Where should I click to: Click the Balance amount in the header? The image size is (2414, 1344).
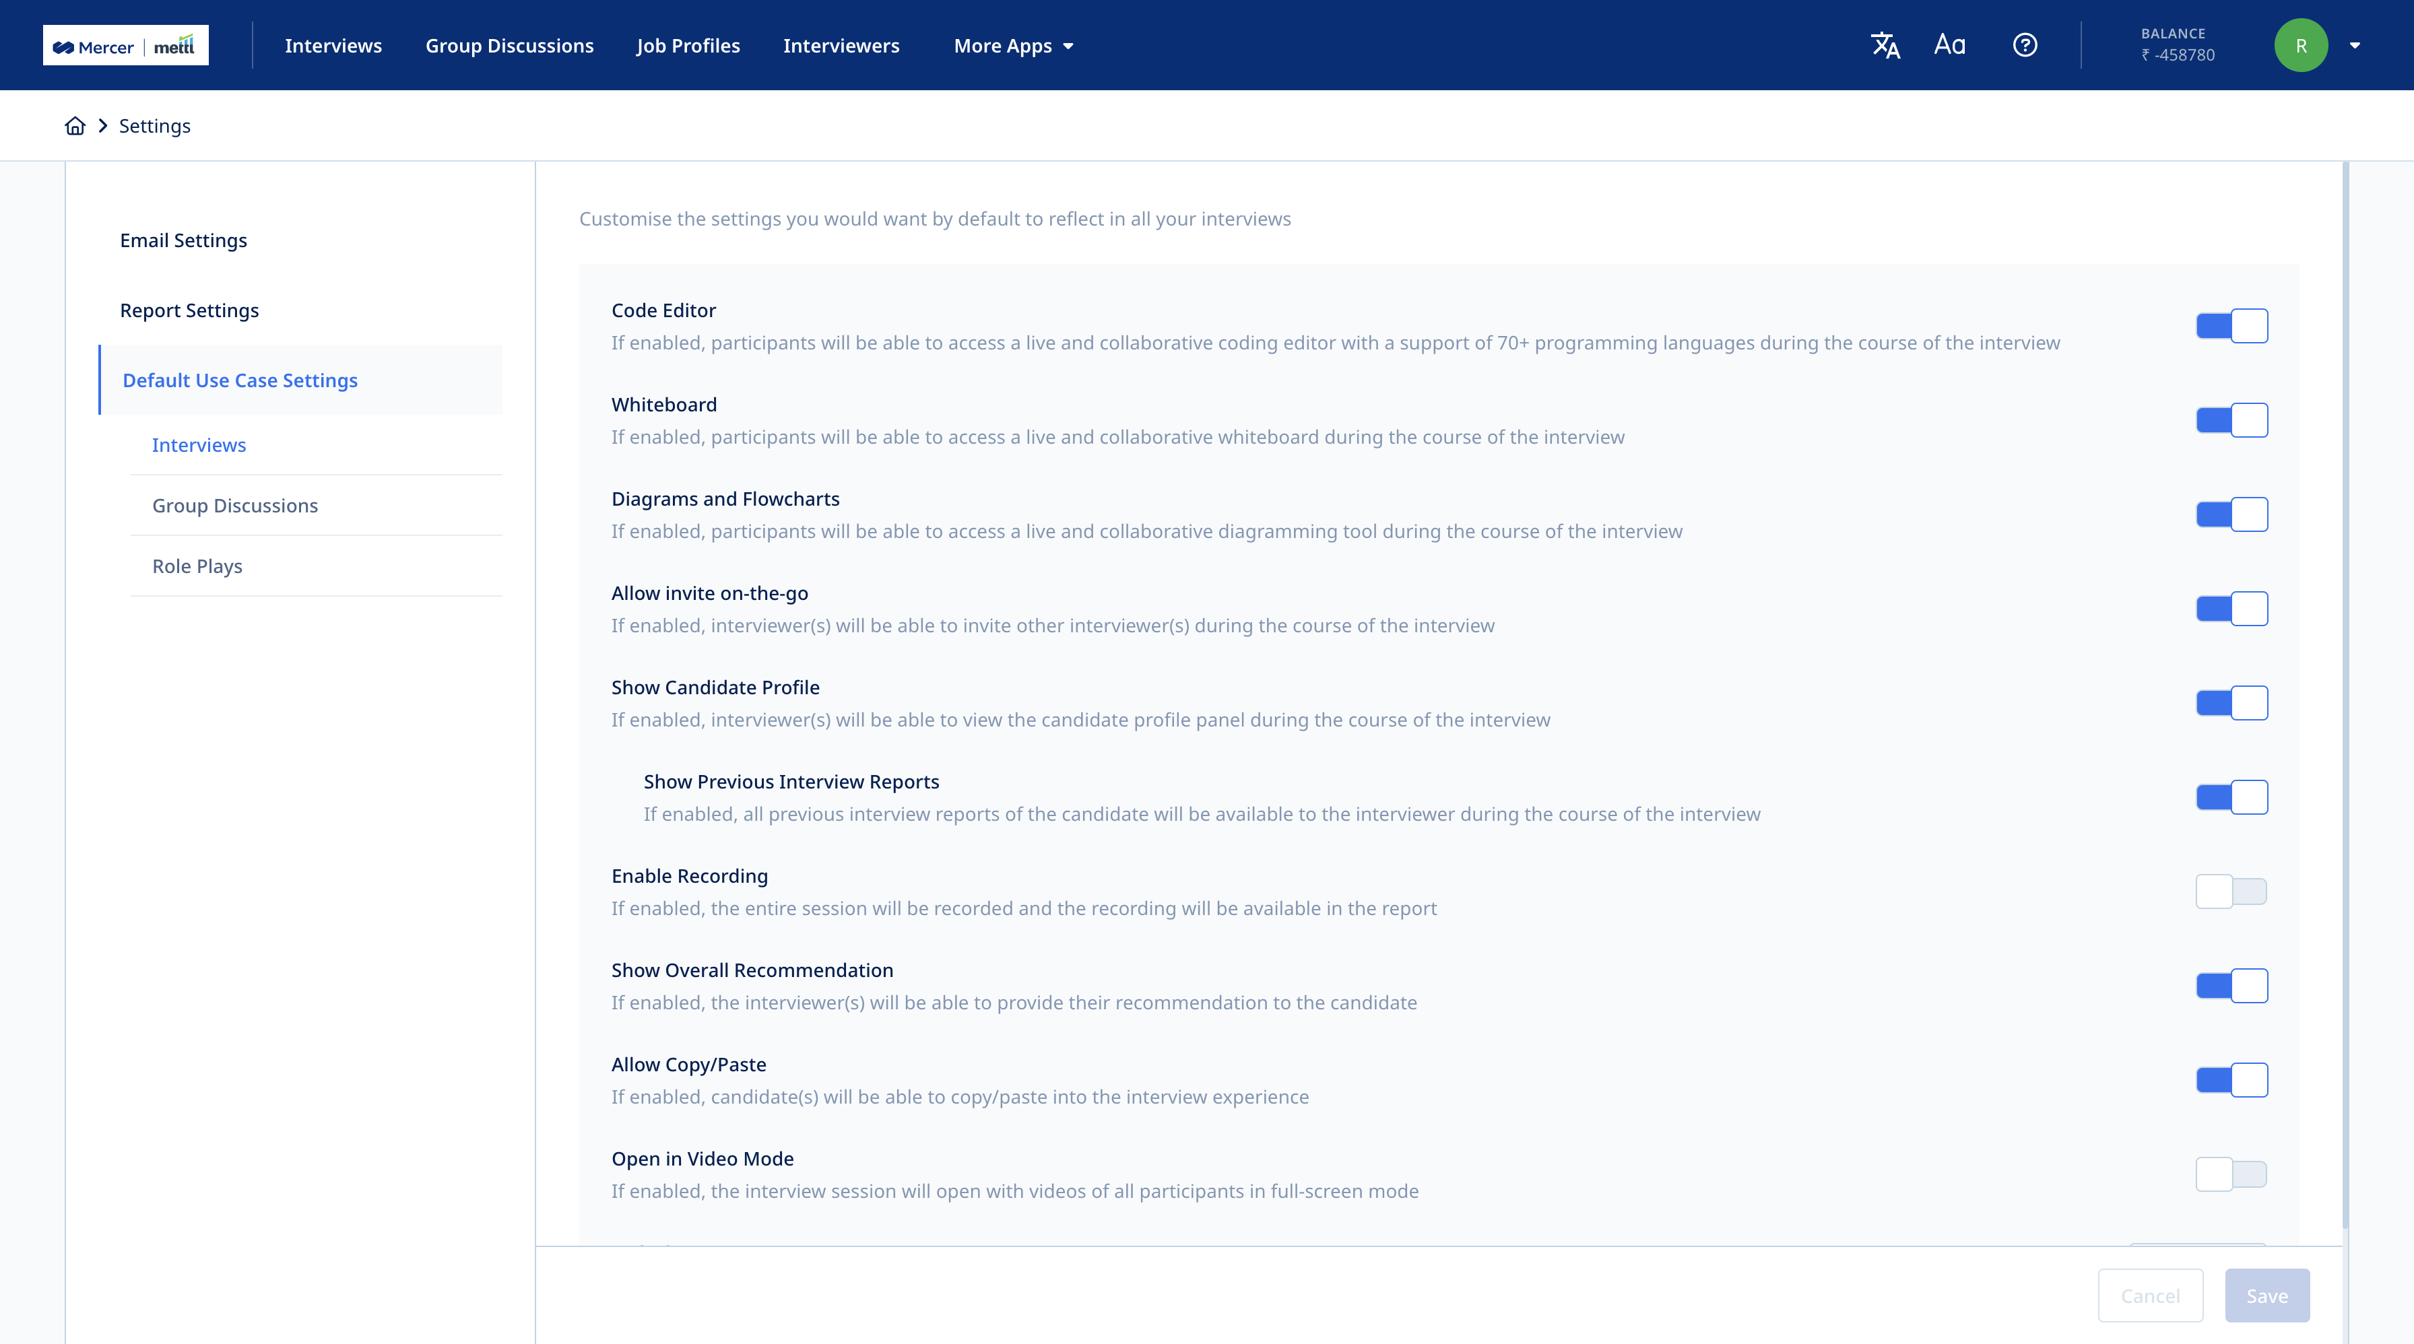[2178, 55]
